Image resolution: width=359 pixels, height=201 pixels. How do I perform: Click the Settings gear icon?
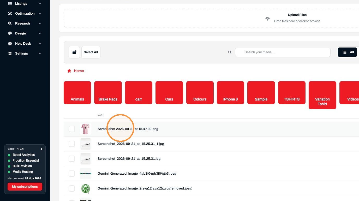(x=10, y=54)
